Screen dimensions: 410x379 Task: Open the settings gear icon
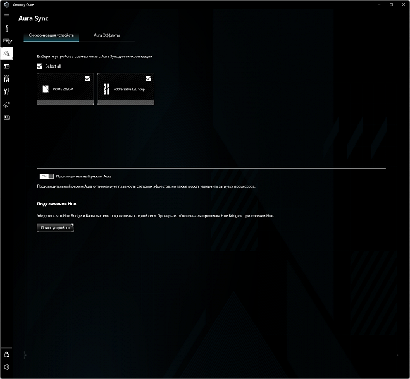[x=7, y=367]
